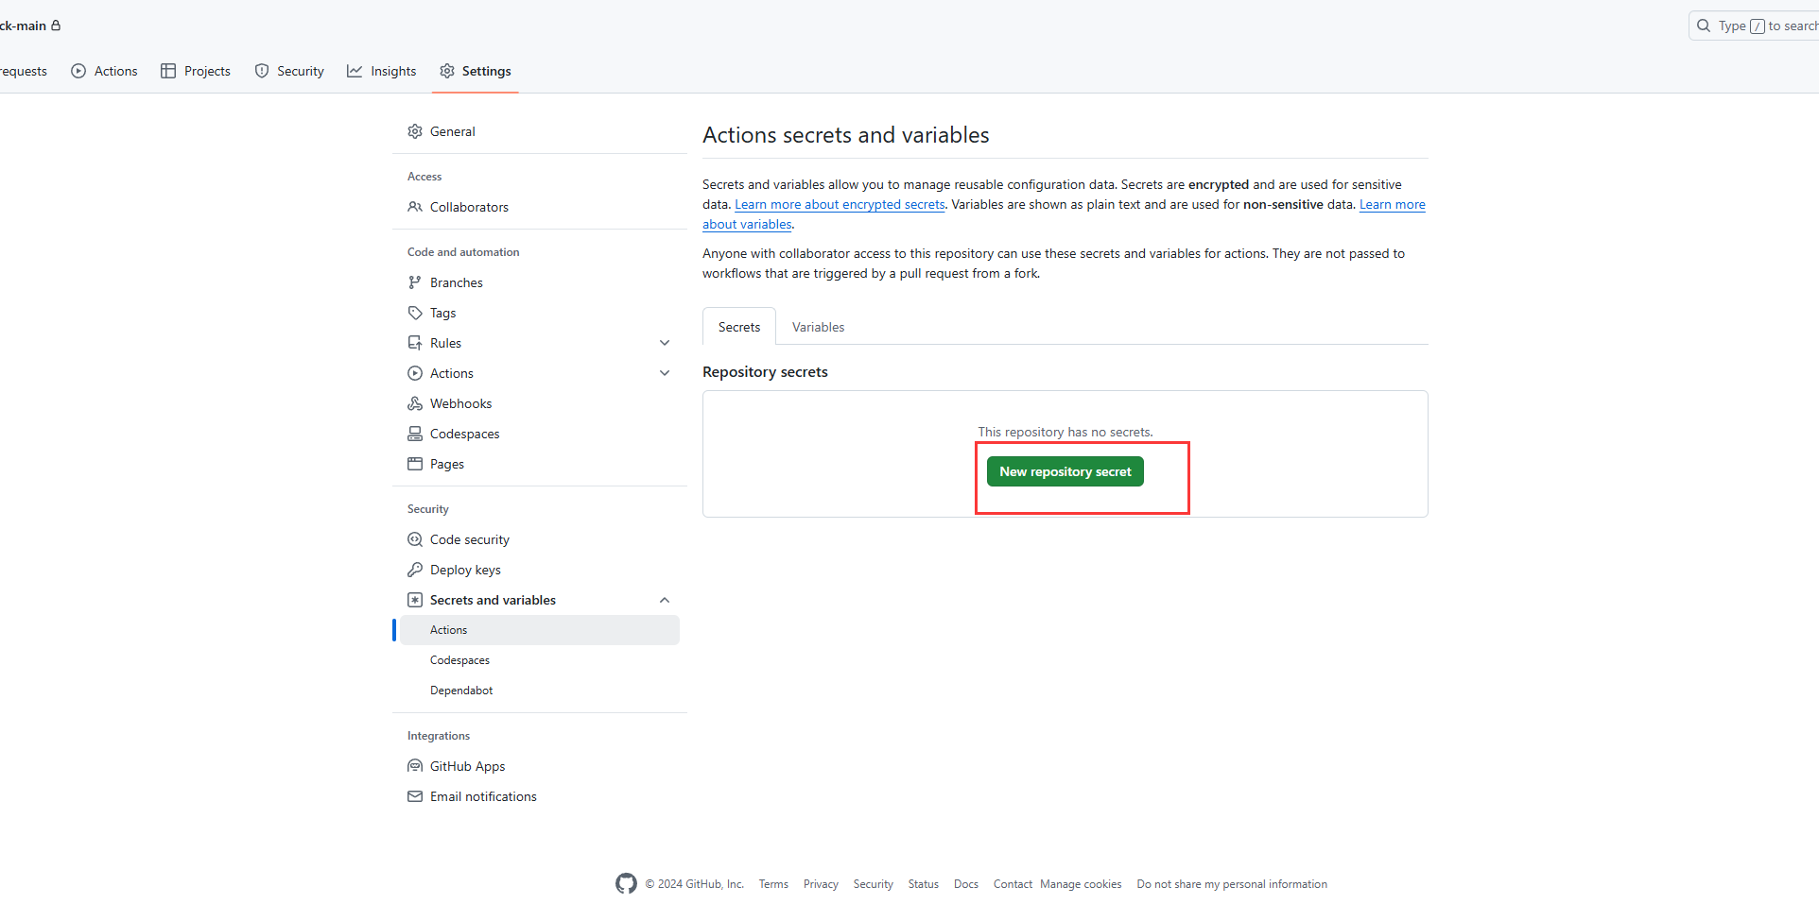Open Webhooks settings page
The image size is (1819, 904).
[x=460, y=403]
